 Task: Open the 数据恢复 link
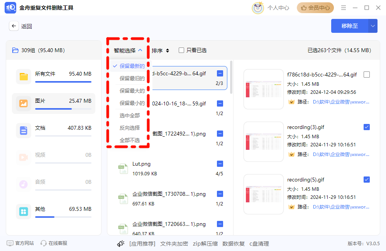(234, 244)
